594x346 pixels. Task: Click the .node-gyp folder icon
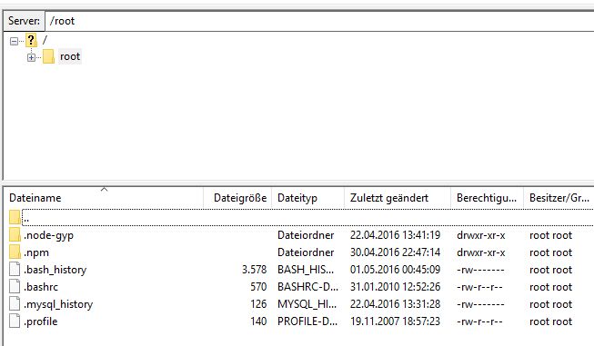(x=15, y=235)
